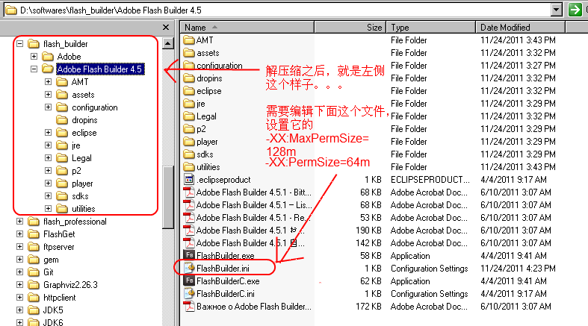Image resolution: width=588 pixels, height=326 pixels.
Task: Select dropins folder in tree
Action: pos(84,120)
